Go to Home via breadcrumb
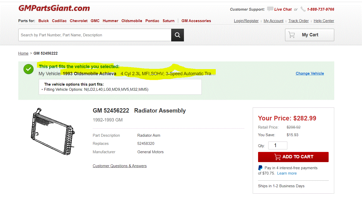The image size is (362, 202). click(23, 53)
